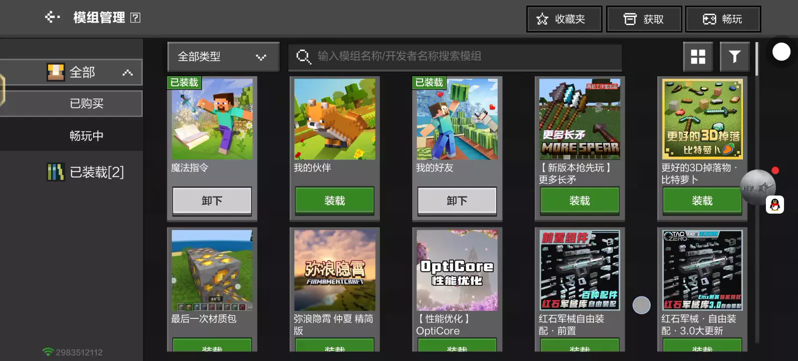Open the OptiCore 性能优化 thumbnail
This screenshot has width=798, height=361.
[457, 270]
